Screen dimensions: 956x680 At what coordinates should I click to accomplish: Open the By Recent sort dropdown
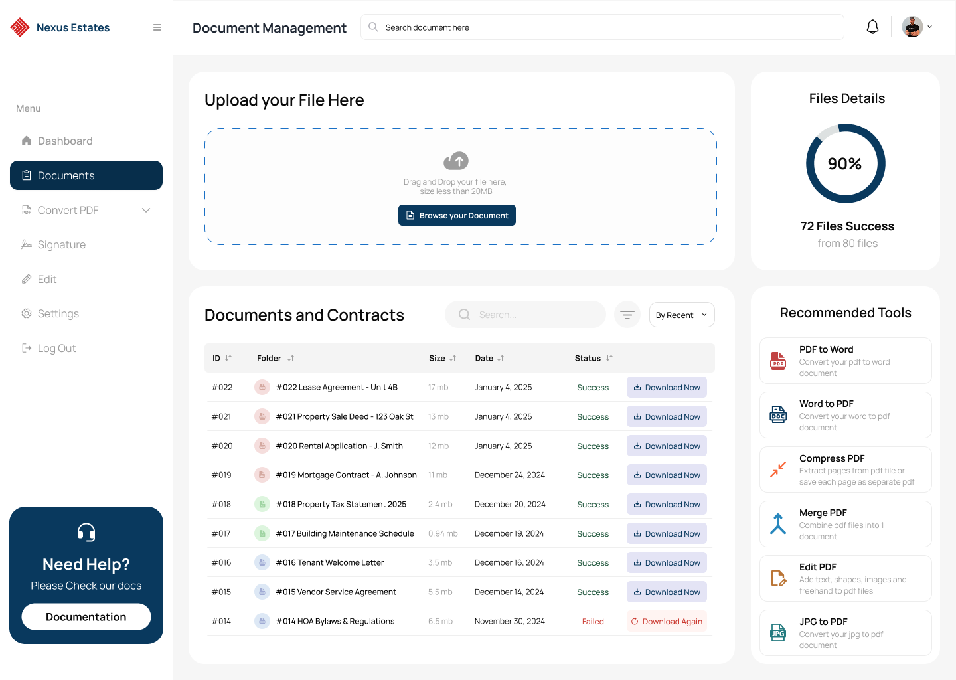682,315
